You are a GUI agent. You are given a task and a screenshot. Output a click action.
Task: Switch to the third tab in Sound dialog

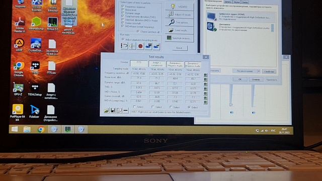[236, 2]
